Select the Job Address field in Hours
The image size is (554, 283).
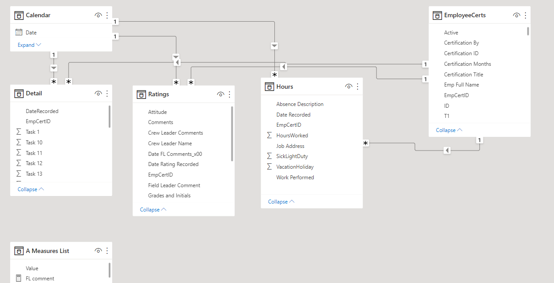pyautogui.click(x=290, y=146)
